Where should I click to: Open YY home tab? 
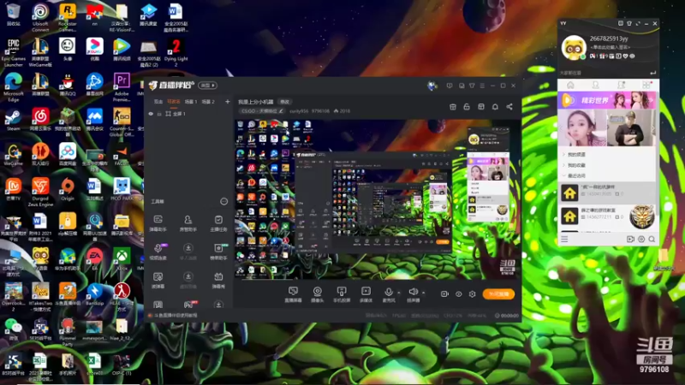tap(570, 85)
